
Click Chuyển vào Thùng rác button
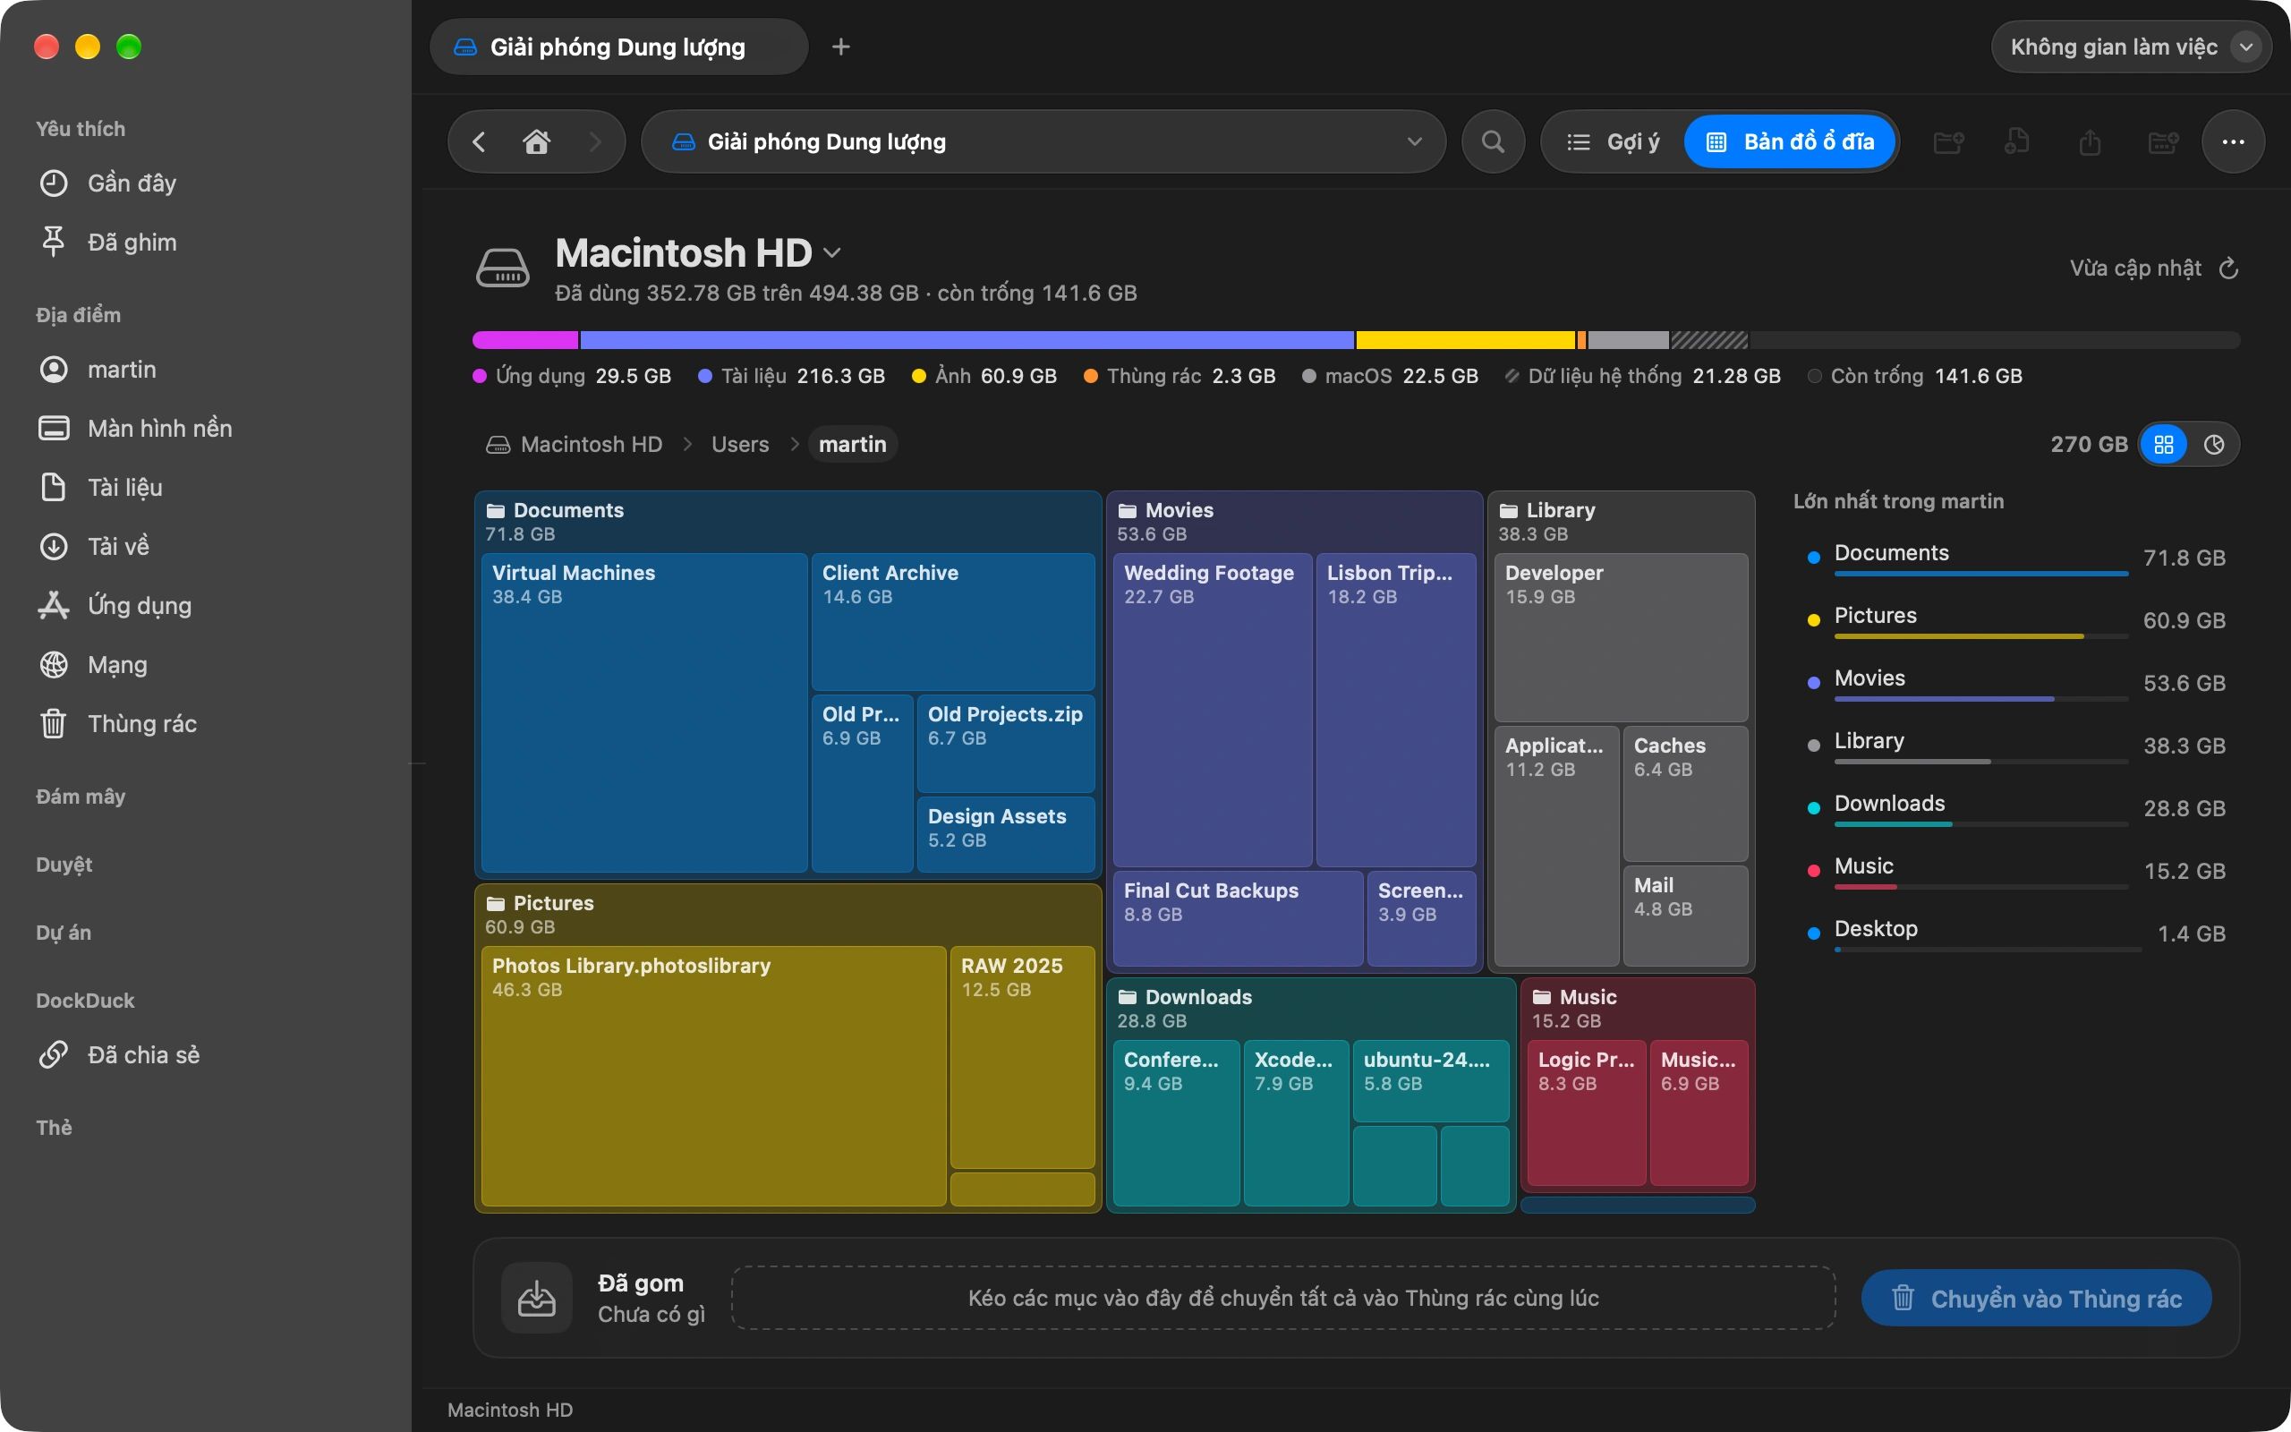[x=2036, y=1299]
